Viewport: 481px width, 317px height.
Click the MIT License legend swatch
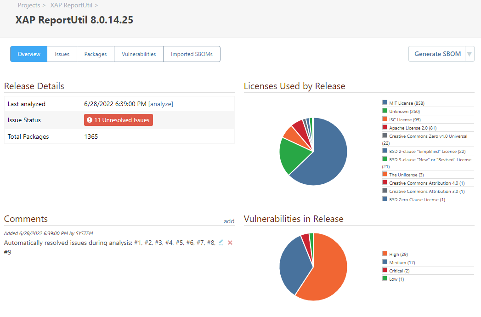point(385,103)
